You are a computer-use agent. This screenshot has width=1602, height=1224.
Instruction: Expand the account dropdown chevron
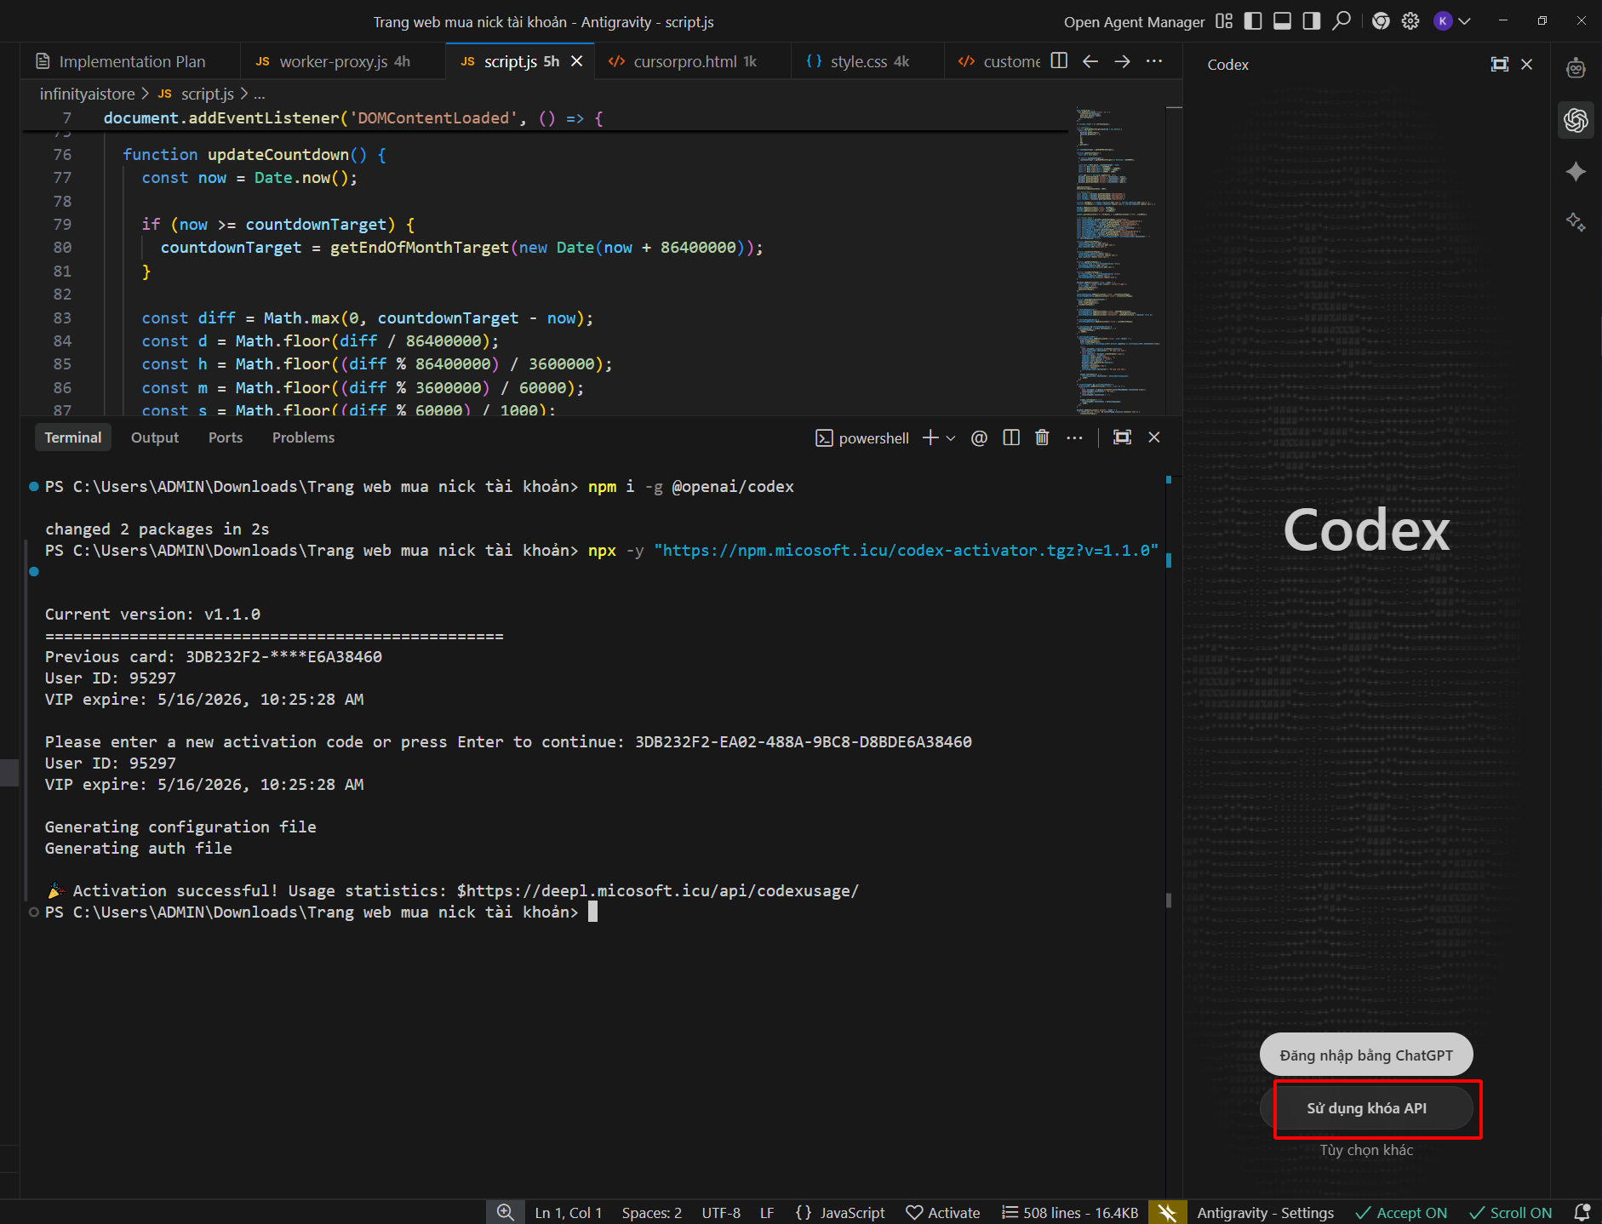click(1464, 21)
